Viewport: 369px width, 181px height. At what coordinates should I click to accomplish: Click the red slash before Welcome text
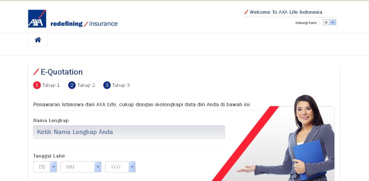tap(246, 12)
